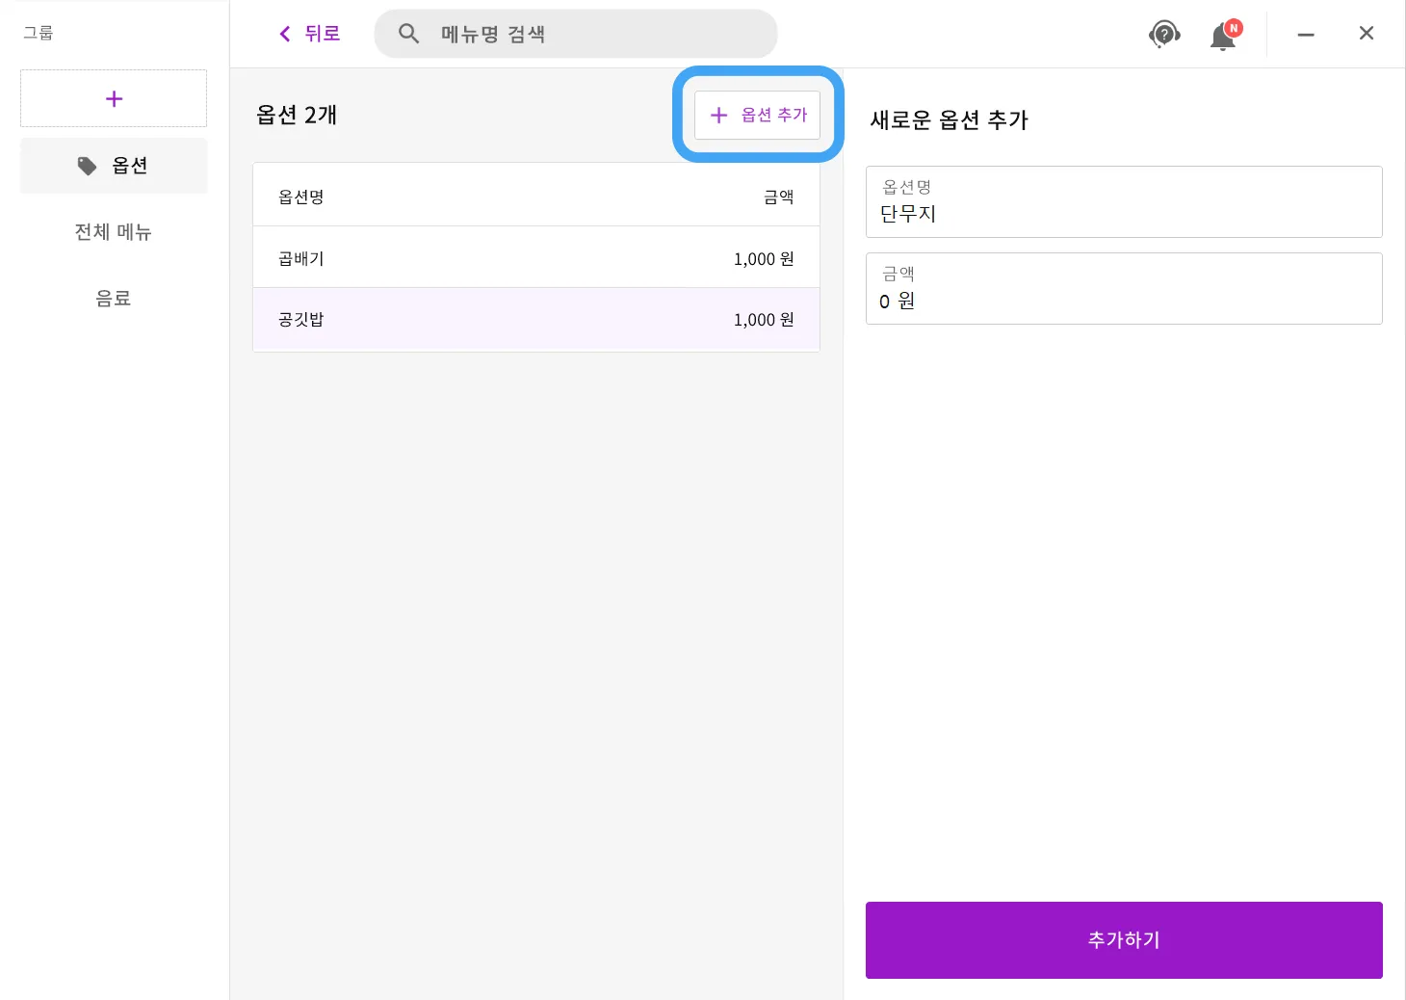This screenshot has height=1000, width=1406.
Task: Click the 뒤로 back link
Action: point(322,35)
